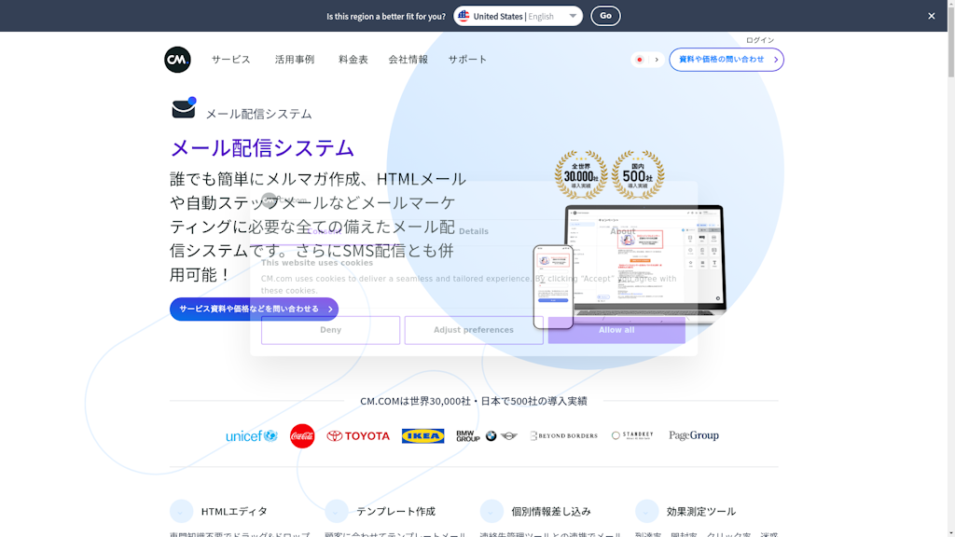Click the 個別情報差し込み feature icon

point(491,511)
